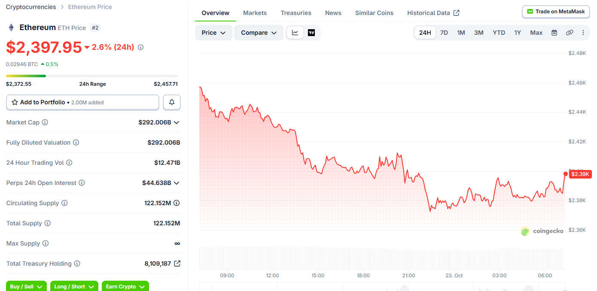Click the Max Supply info icon
Viewport: 597px width, 291px height.
tap(46, 243)
